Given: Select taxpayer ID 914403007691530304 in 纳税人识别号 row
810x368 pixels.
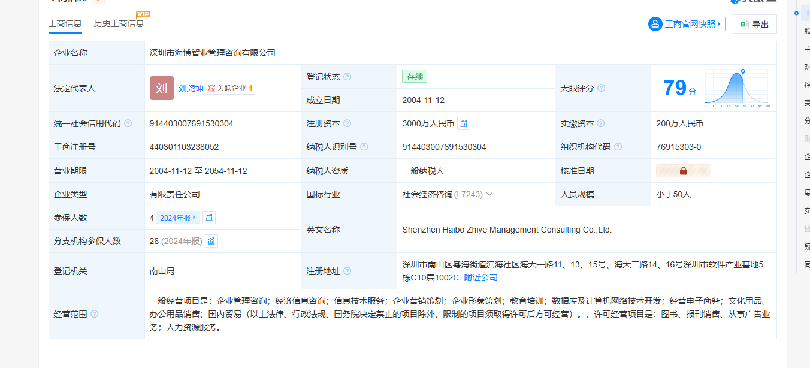Looking at the screenshot, I should click(x=444, y=147).
